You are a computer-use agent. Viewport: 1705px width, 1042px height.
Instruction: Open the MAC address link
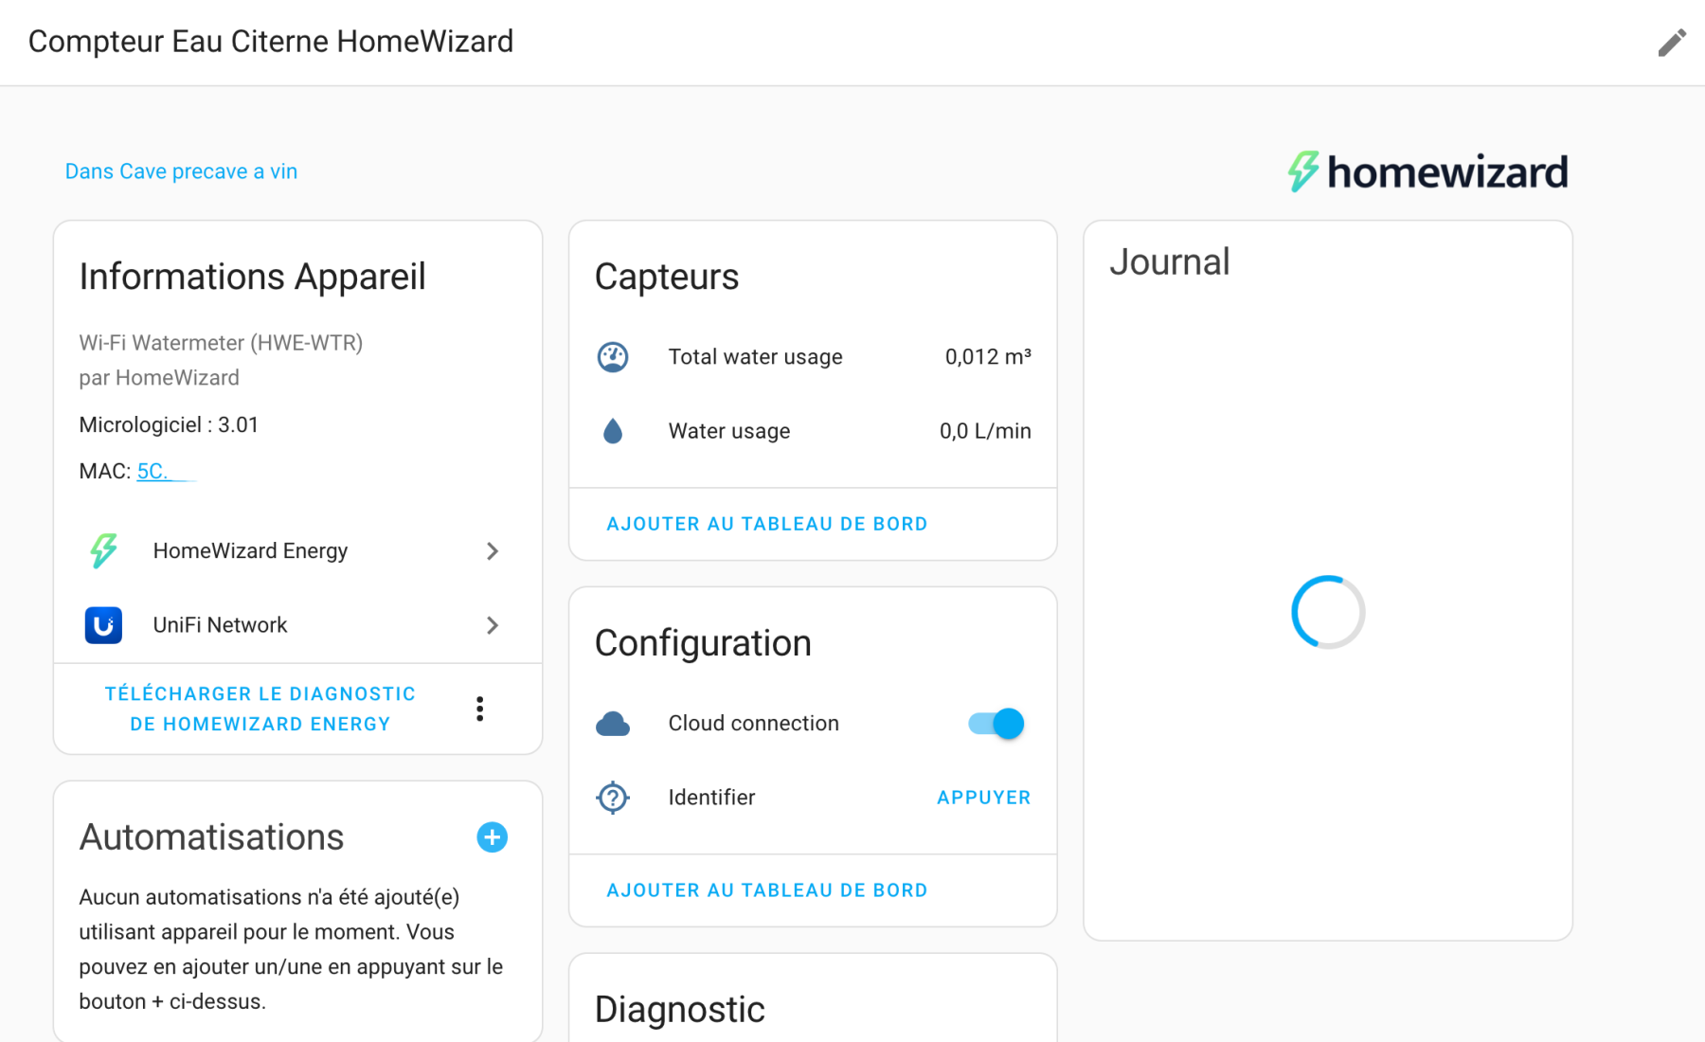point(154,472)
